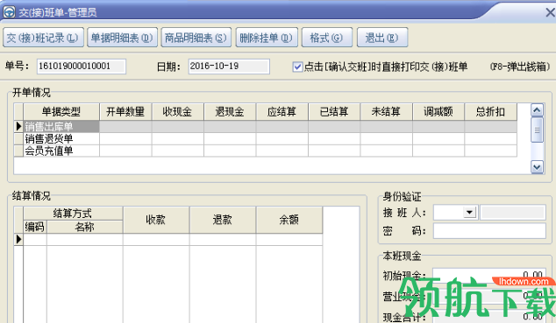The image size is (556, 323).
Task: Click row selector arrow in 结算情况 table
Action: click(x=18, y=240)
